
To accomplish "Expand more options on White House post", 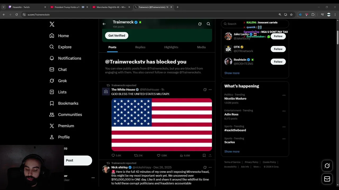I will pyautogui.click(x=210, y=90).
